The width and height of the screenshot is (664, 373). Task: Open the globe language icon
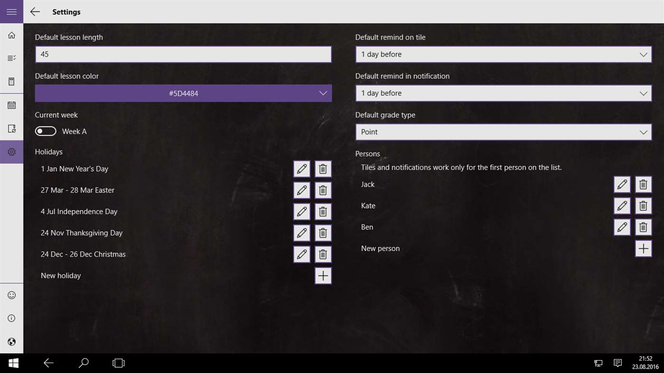tap(11, 342)
